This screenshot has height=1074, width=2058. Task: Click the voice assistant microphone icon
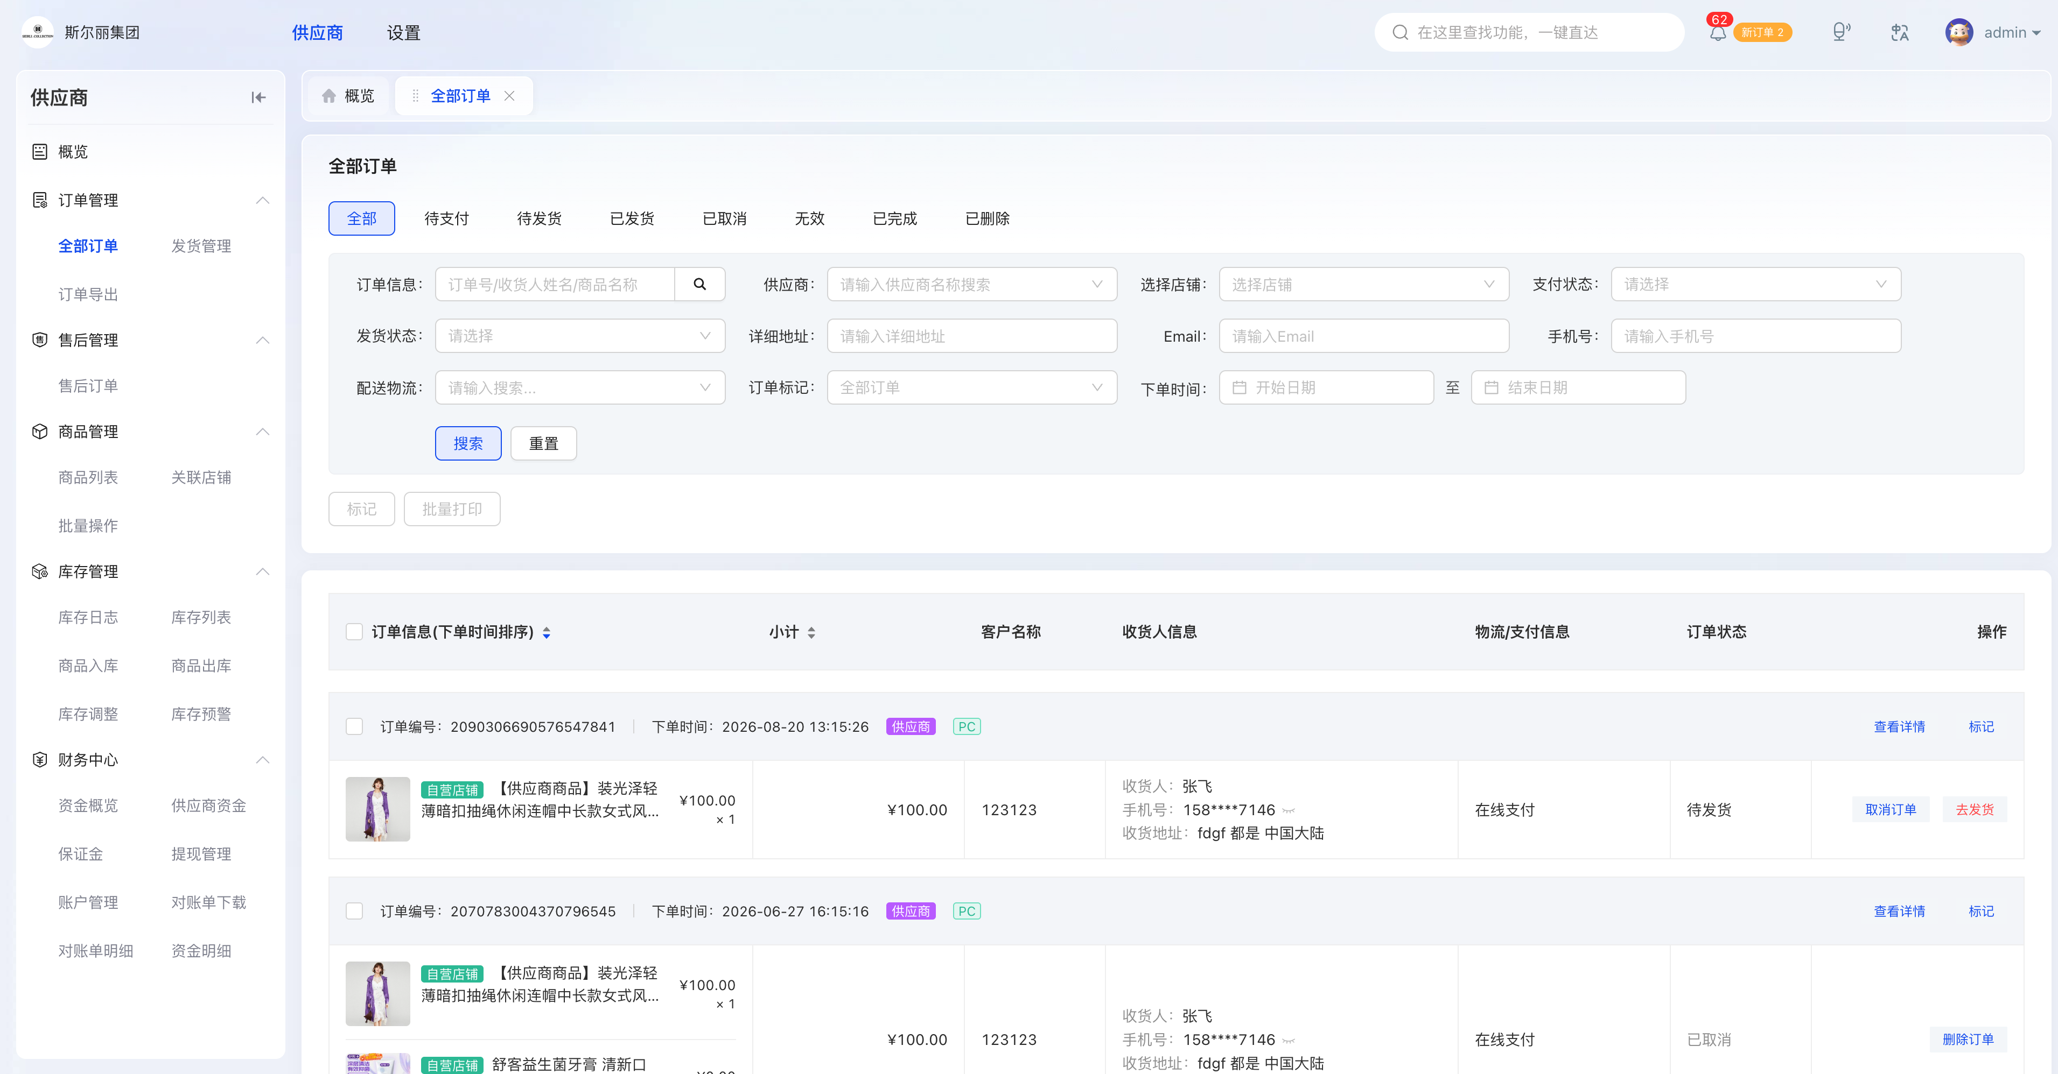(1840, 32)
